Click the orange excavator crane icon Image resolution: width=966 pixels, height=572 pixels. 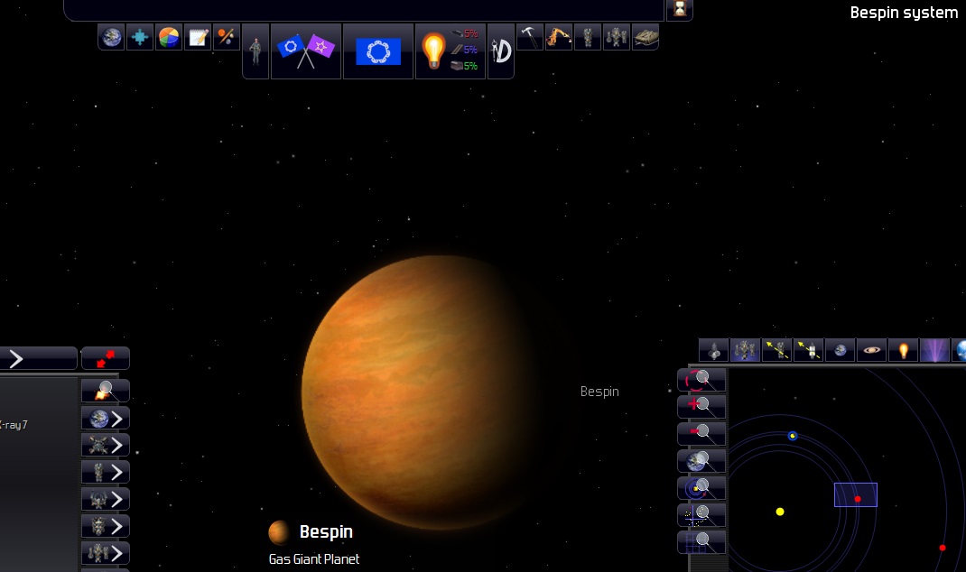(559, 37)
